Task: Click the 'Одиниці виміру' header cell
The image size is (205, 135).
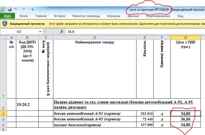Action: 162,69
